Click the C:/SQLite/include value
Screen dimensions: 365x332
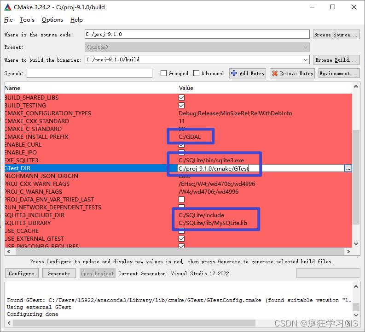coord(201,215)
